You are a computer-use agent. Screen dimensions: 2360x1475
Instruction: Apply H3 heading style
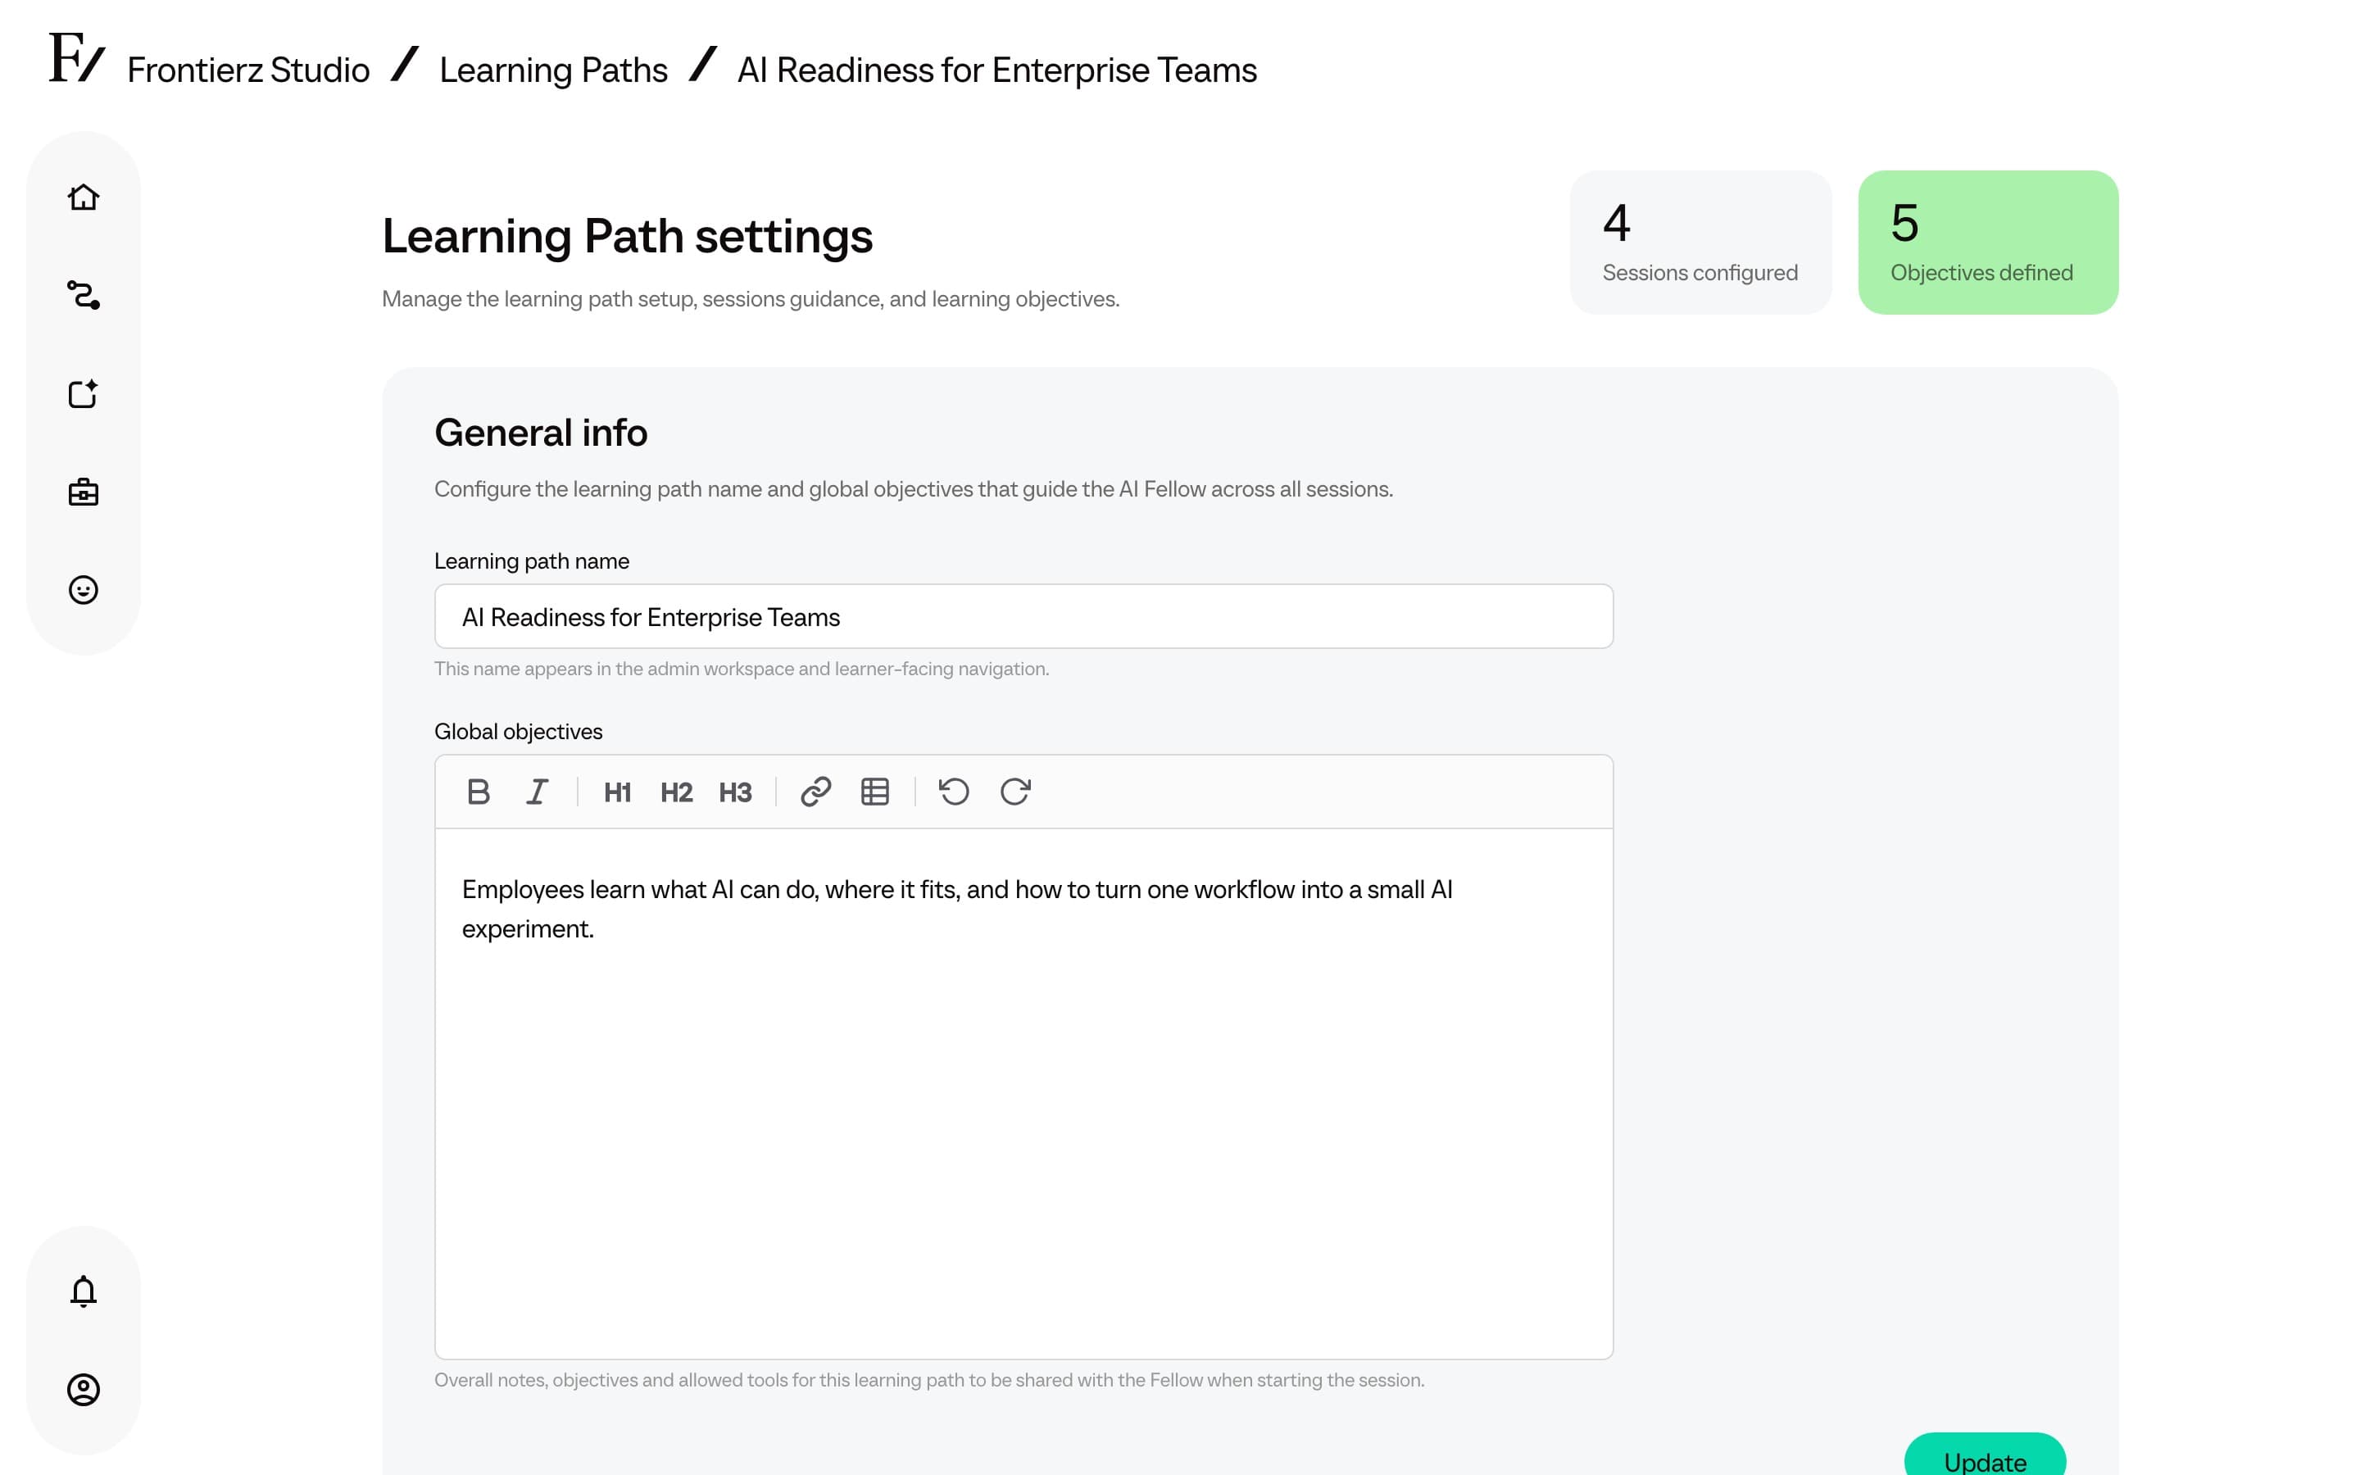click(x=735, y=792)
